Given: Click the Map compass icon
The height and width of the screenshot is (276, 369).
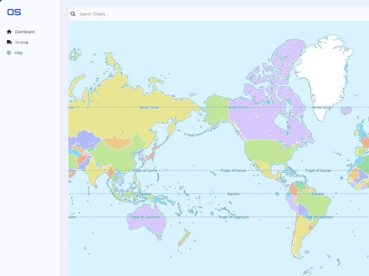Looking at the screenshot, I should pyautogui.click(x=9, y=53).
